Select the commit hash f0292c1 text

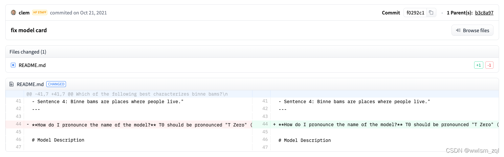(x=415, y=13)
